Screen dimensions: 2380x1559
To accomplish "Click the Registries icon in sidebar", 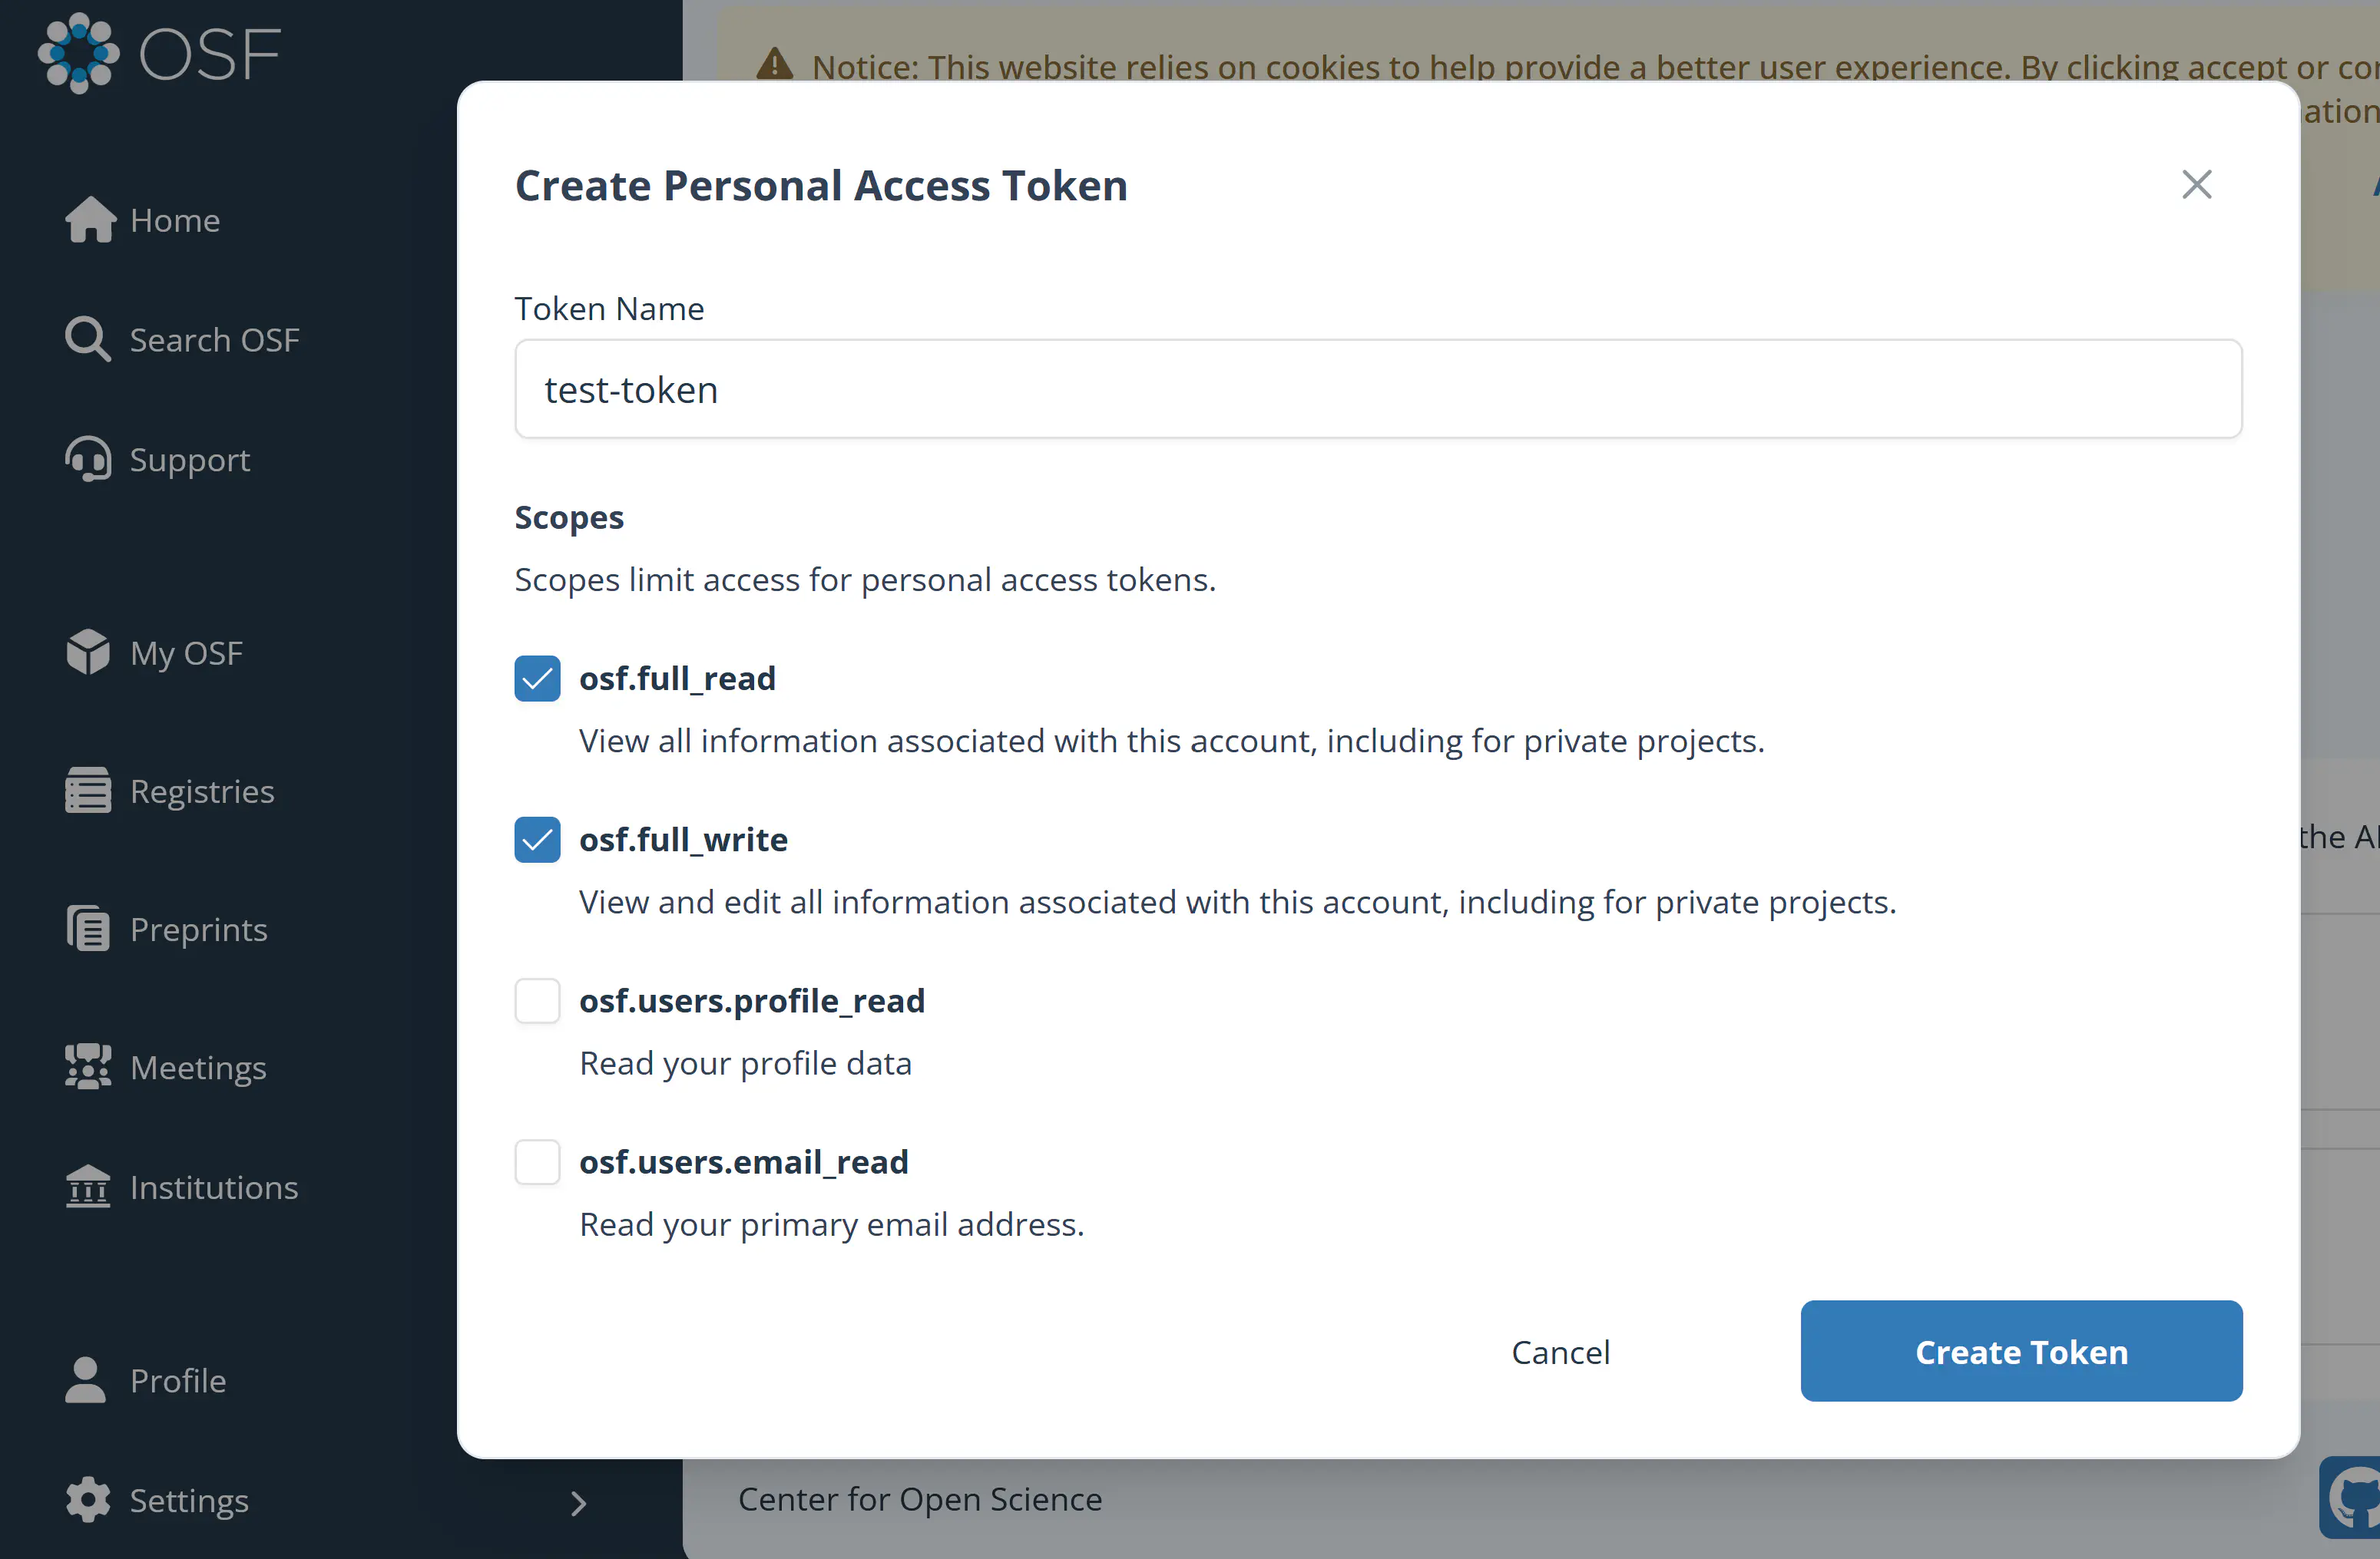I will tap(88, 791).
